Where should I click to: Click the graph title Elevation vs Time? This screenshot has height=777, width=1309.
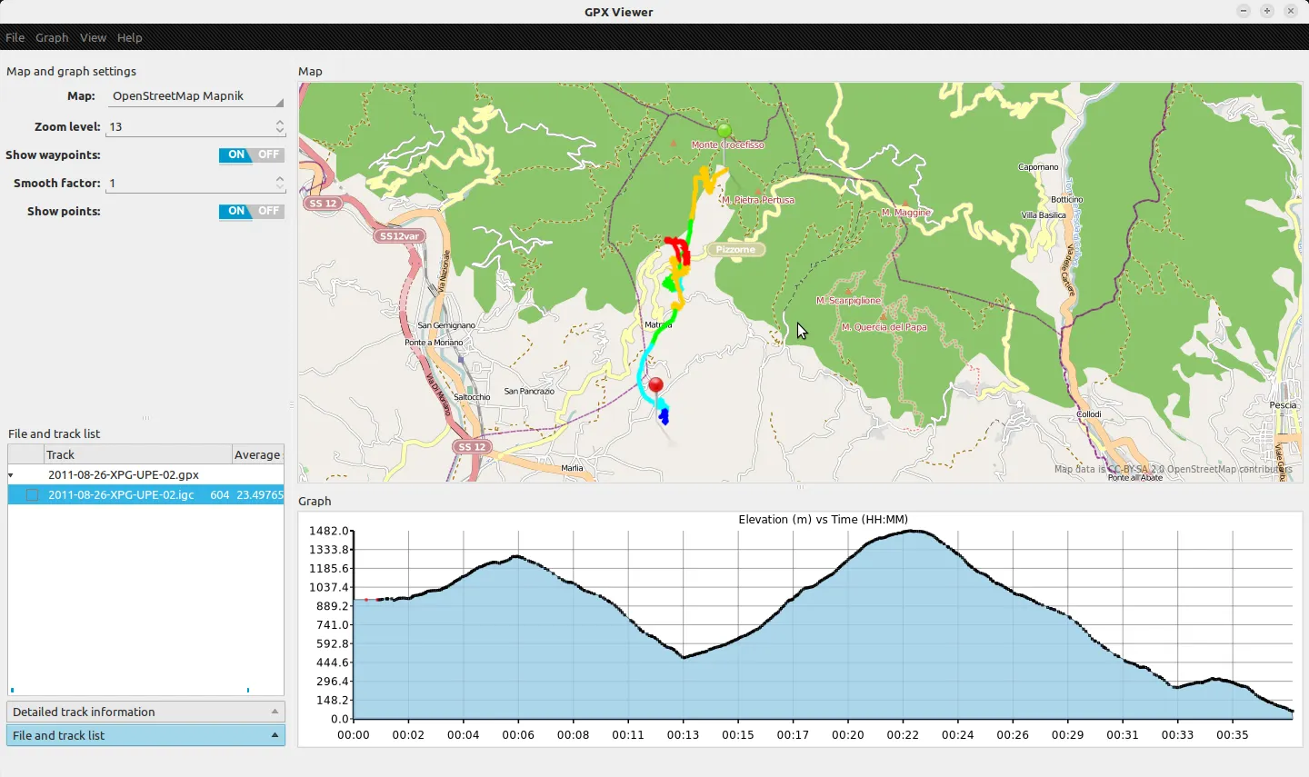point(823,520)
